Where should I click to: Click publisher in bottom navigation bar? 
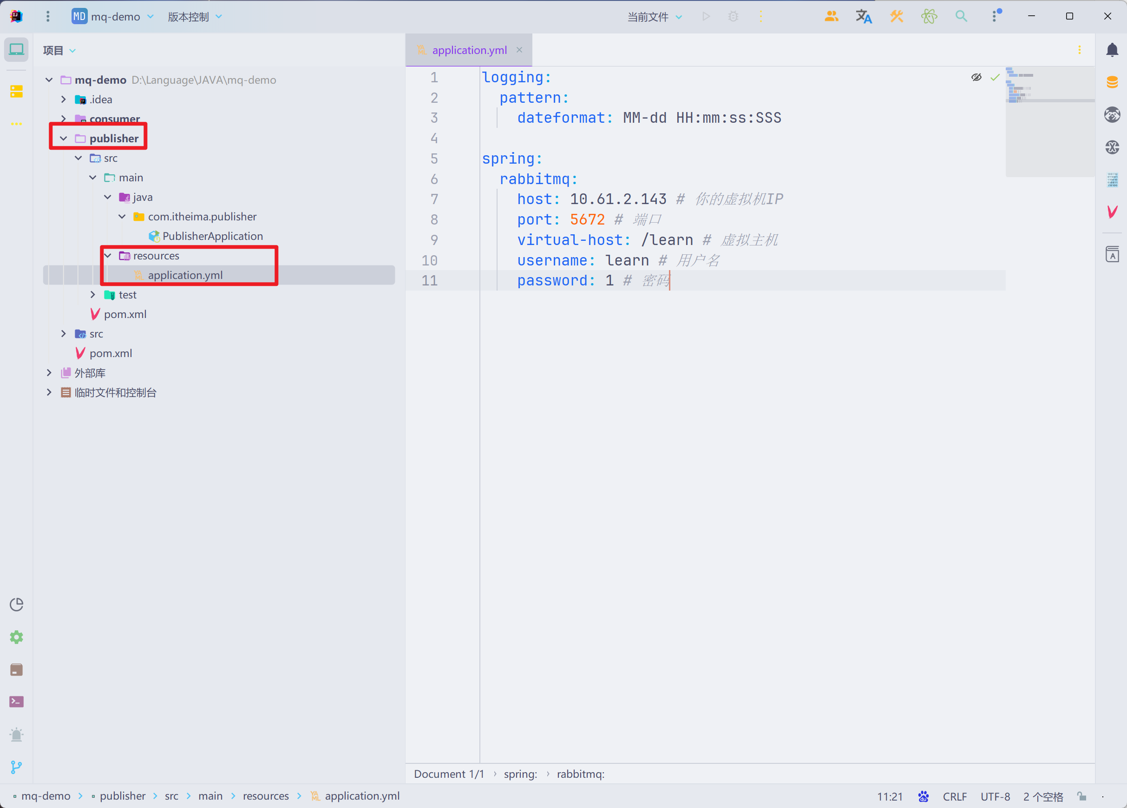122,795
